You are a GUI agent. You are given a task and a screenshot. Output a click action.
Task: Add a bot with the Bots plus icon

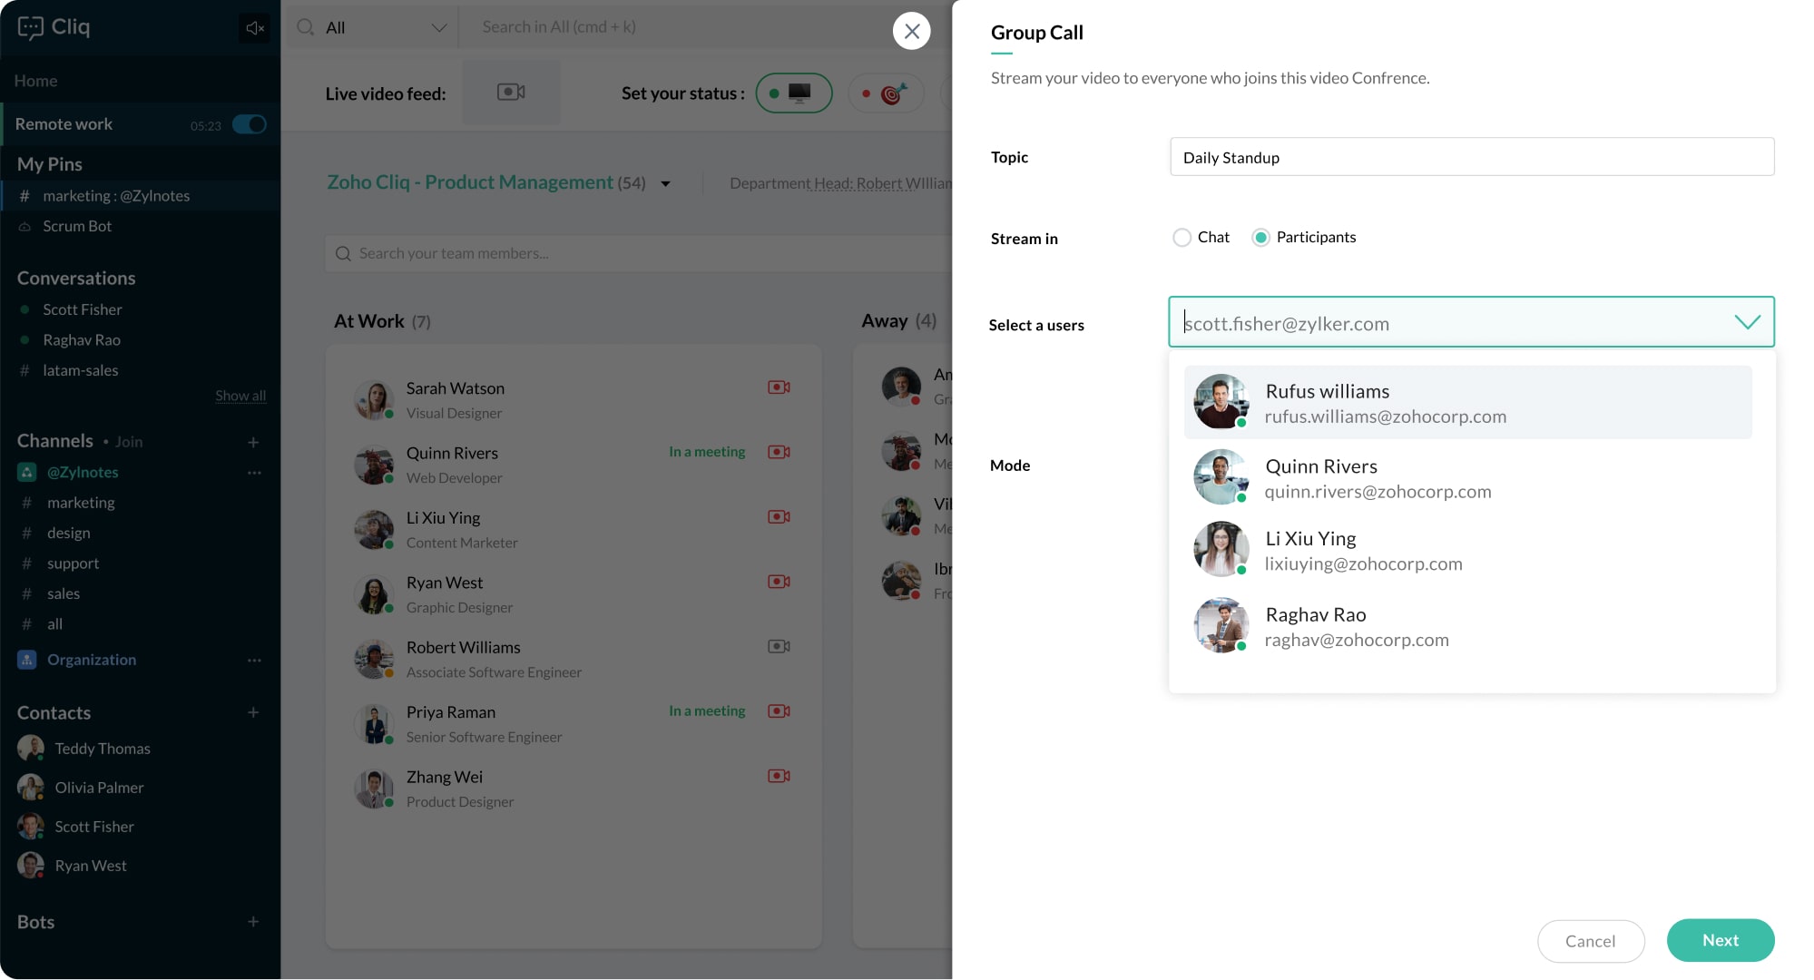coord(253,922)
